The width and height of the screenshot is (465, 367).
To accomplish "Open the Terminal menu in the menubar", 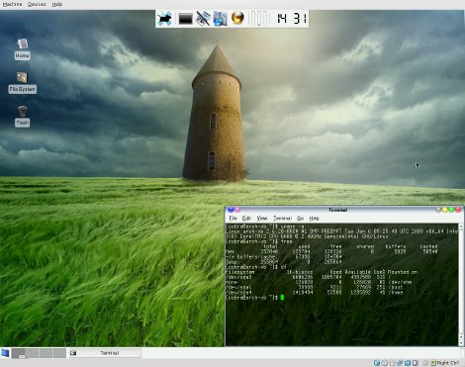I will point(282,219).
